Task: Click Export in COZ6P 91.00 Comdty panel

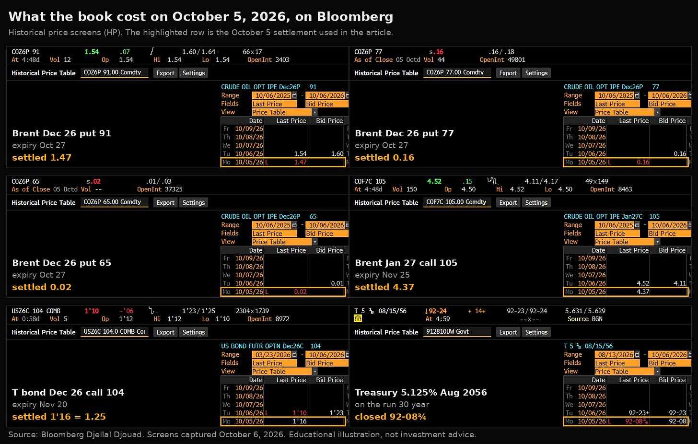Action: tap(165, 73)
